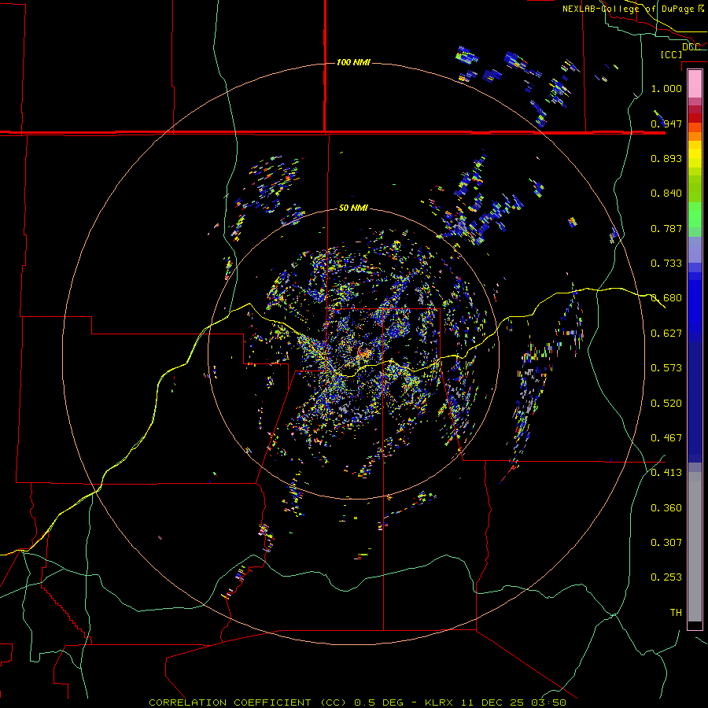This screenshot has height=708, width=708.
Task: Click the TH label on the scale
Action: tap(676, 613)
